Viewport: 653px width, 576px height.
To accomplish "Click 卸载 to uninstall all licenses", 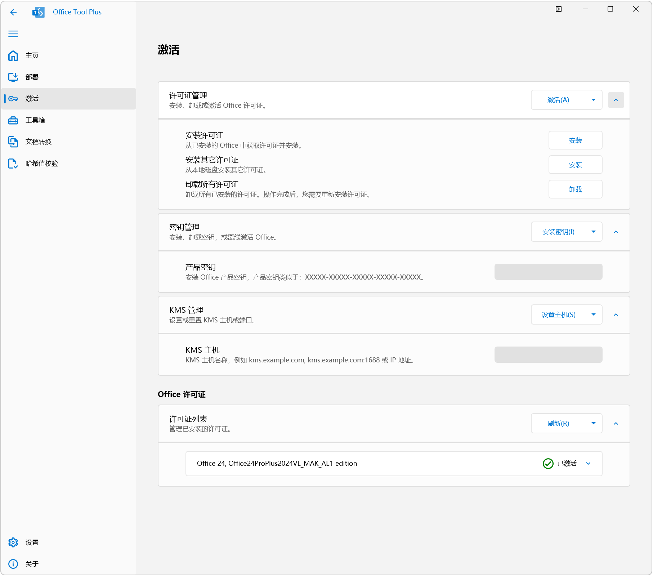I will click(575, 189).
